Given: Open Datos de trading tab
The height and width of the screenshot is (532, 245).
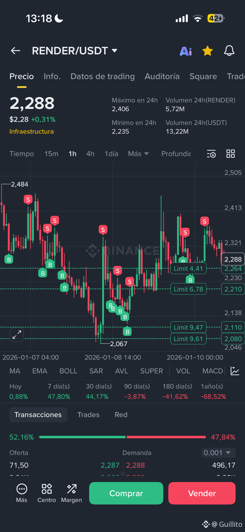Looking at the screenshot, I should (x=102, y=76).
